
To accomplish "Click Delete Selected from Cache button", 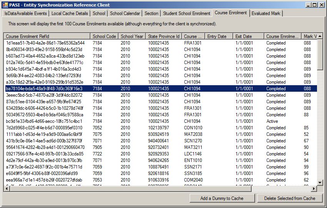I will (x=290, y=198).
